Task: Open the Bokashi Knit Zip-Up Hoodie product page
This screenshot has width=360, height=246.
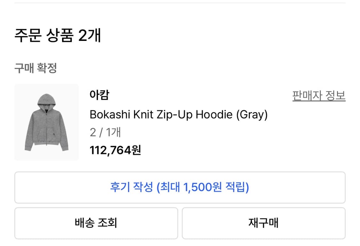Action: [x=179, y=114]
